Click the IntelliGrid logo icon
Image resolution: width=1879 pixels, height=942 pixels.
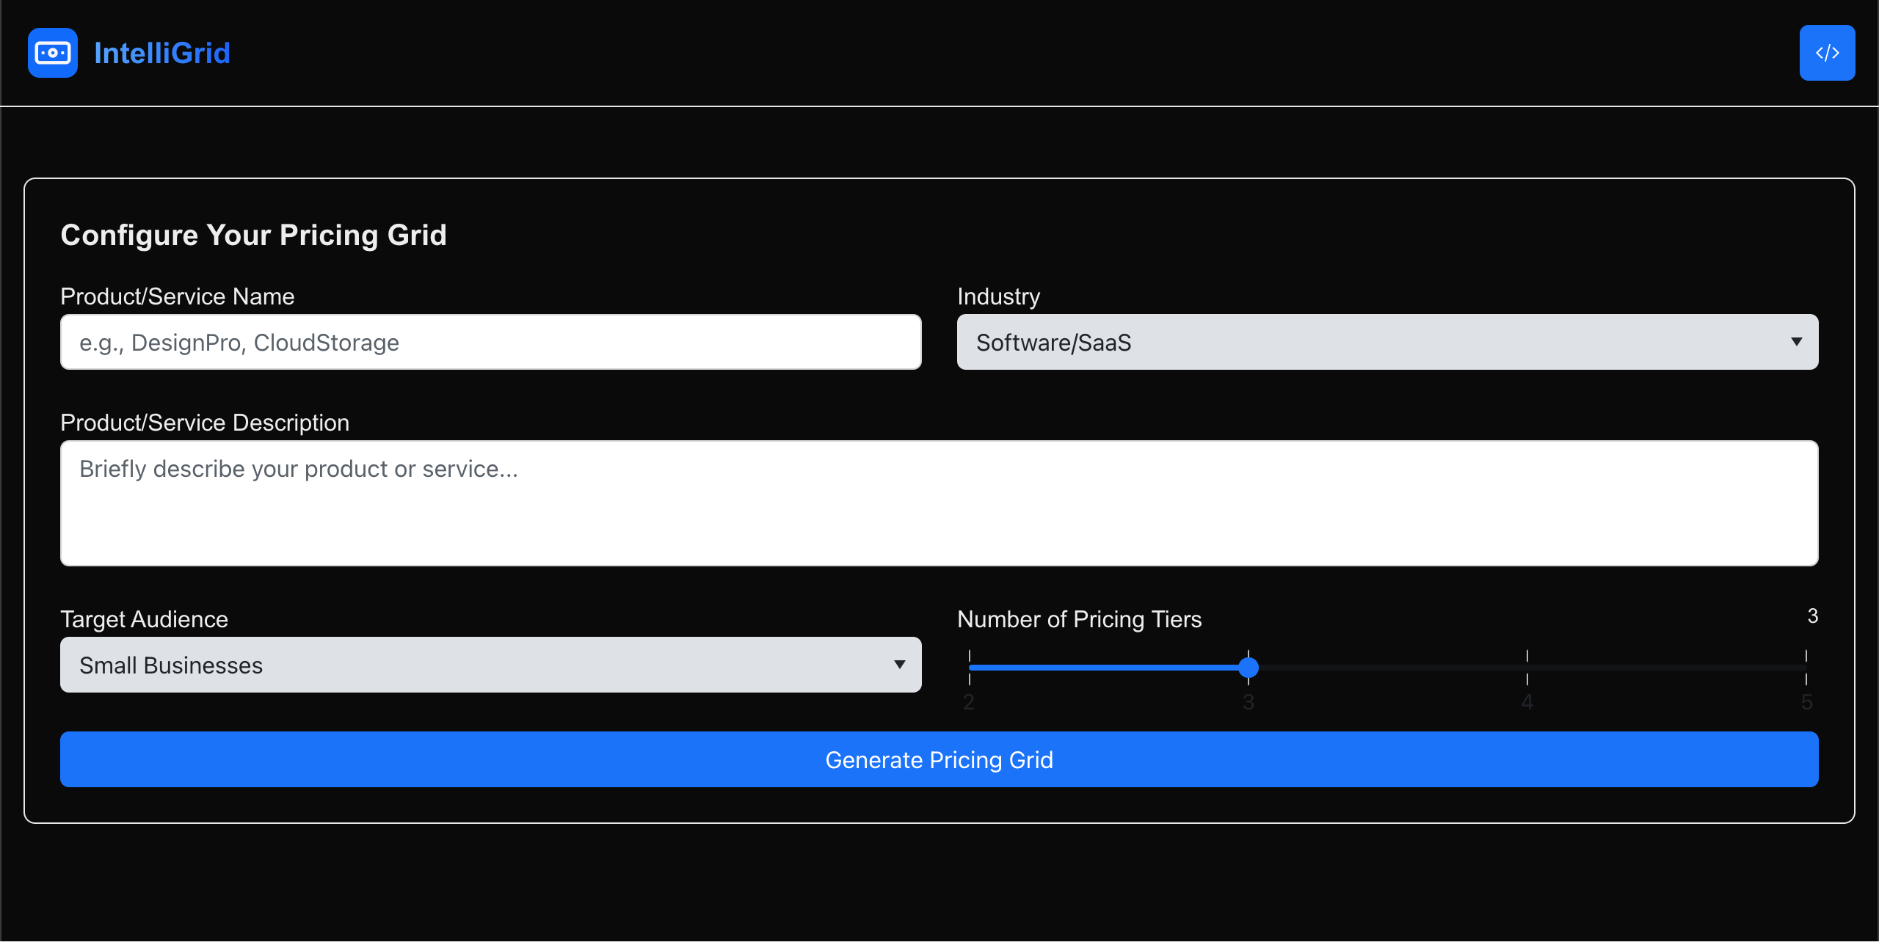click(x=53, y=53)
